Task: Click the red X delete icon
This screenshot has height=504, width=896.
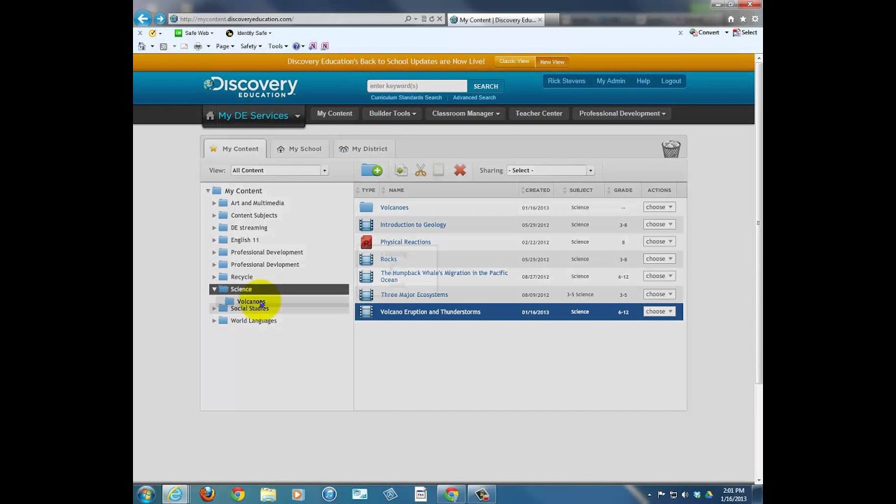Action: click(460, 170)
